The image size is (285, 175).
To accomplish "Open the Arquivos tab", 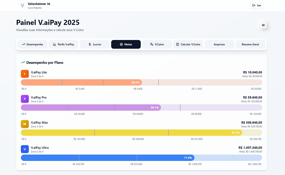I will pos(219,44).
